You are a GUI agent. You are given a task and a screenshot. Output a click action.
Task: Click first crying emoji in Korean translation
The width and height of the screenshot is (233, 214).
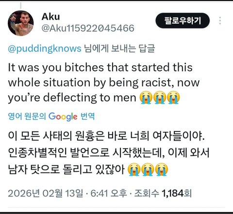coord(134,169)
